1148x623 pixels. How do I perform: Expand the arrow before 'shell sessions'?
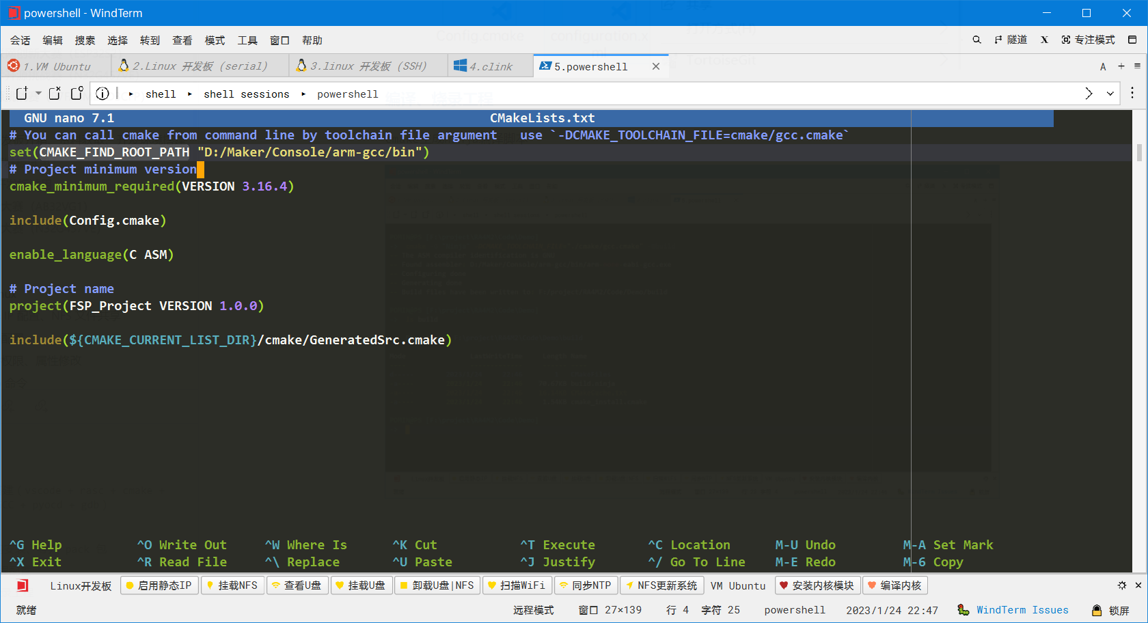coord(189,94)
